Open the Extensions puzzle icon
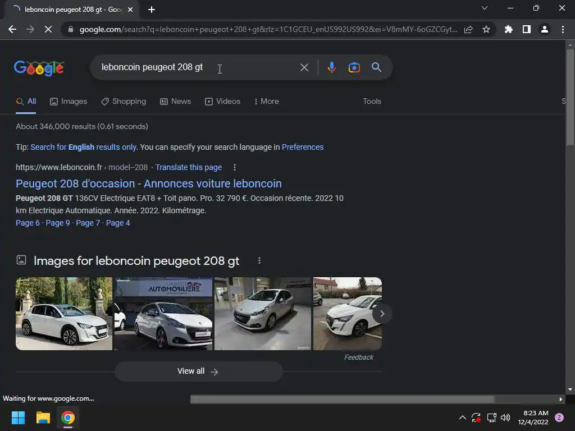 coord(509,29)
